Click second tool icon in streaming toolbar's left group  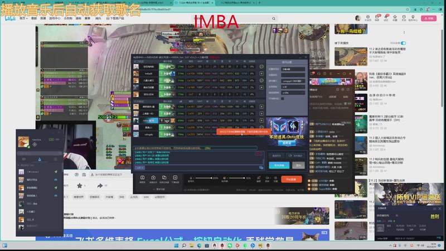[153, 177]
